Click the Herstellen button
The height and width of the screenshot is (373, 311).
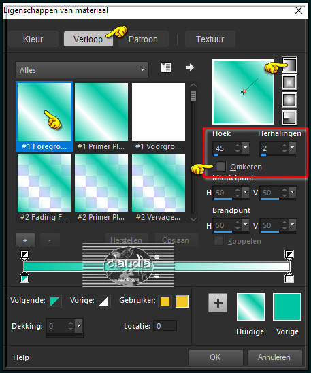[127, 240]
